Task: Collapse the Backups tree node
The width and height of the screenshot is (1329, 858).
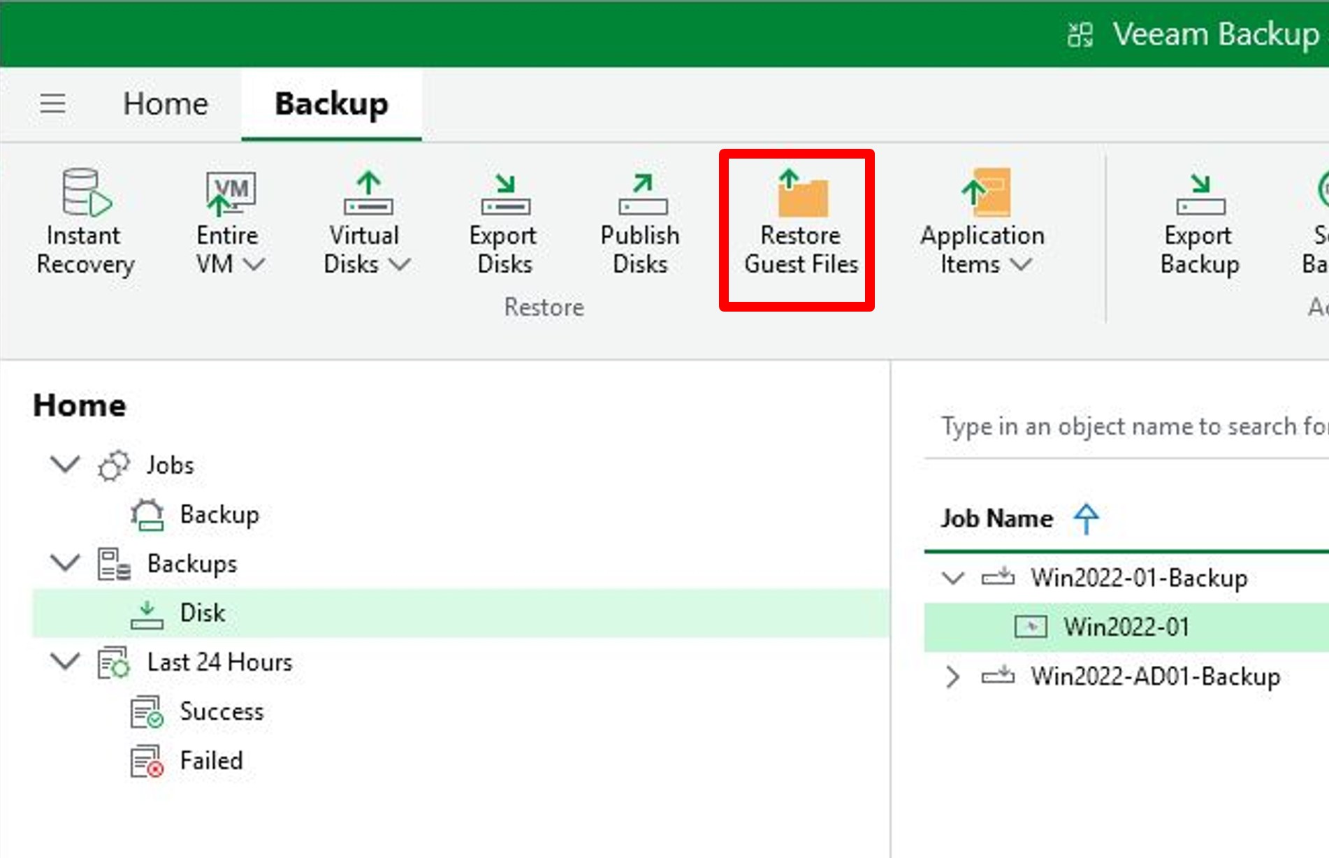Action: (65, 562)
